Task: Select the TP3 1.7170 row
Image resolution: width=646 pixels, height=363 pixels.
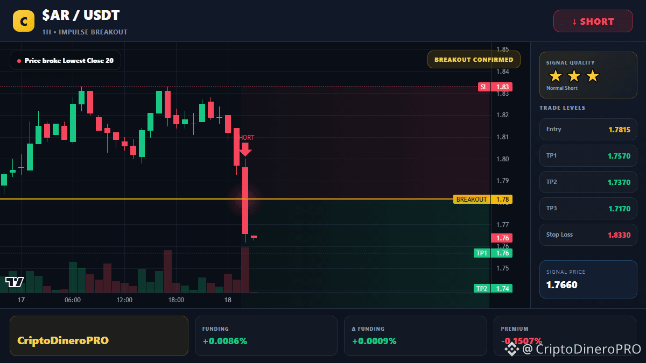Action: [x=588, y=208]
